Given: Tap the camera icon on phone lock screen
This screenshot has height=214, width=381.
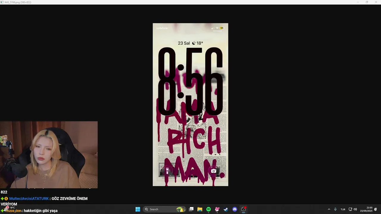Looking at the screenshot, I should coord(214,171).
